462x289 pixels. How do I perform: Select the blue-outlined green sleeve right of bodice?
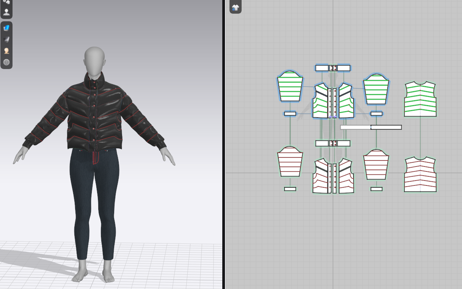coord(376,90)
